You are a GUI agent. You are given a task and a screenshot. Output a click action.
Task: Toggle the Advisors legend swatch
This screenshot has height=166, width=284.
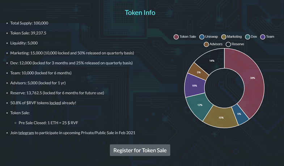click(206, 44)
